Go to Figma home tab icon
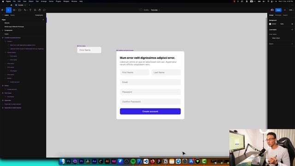 click(11, 5)
